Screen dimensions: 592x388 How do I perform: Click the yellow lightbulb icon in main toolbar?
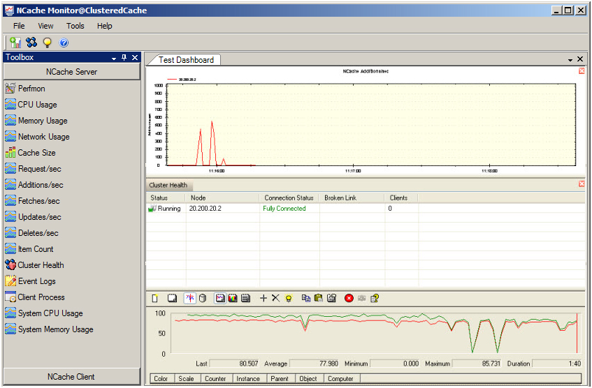tap(48, 43)
